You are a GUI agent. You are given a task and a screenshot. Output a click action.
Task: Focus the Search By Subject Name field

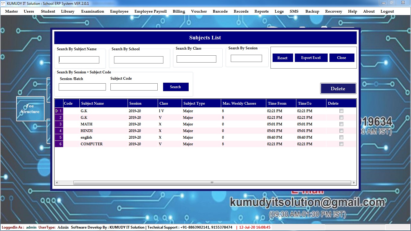coord(79,60)
